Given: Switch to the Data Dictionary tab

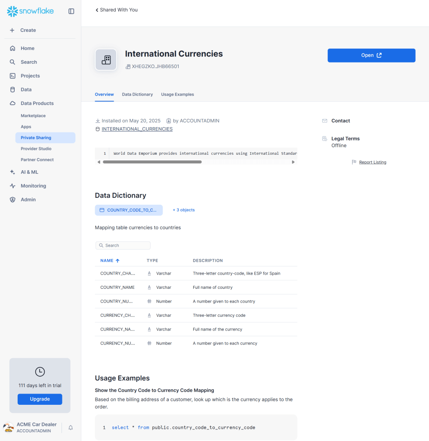Looking at the screenshot, I should pyautogui.click(x=137, y=94).
